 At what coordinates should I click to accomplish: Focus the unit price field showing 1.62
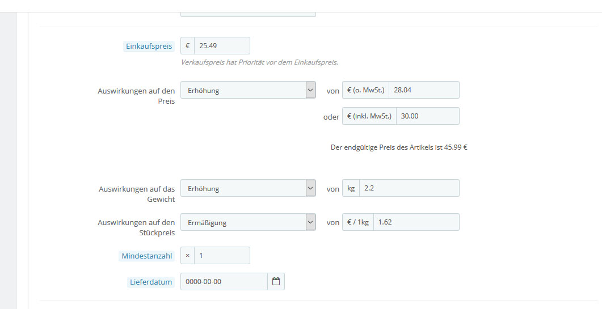[415, 222]
